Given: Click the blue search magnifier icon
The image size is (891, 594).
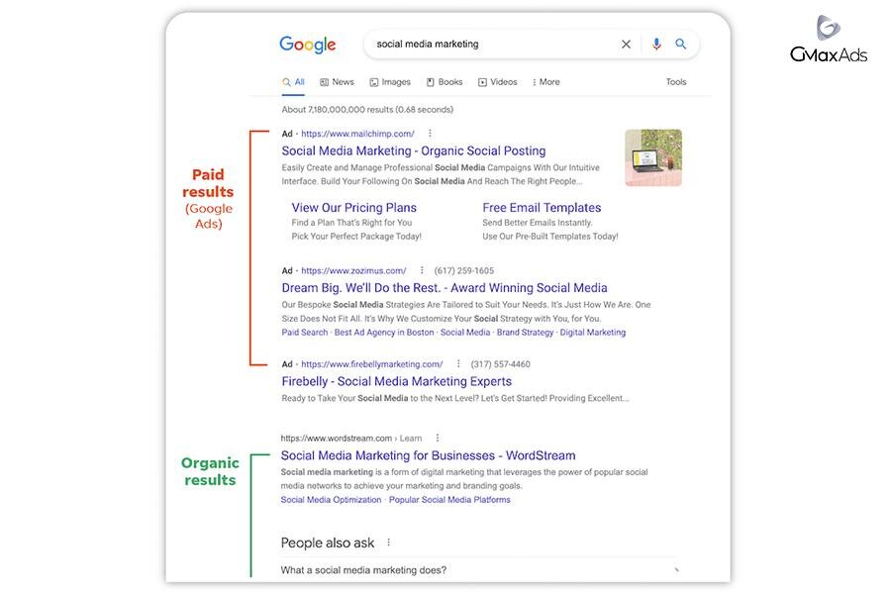Looking at the screenshot, I should (681, 45).
